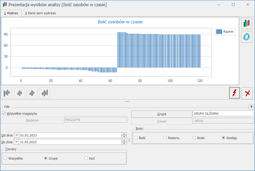The height and width of the screenshot is (171, 255).
Task: Switch to the 1 Wykres tab
Action: 11,13
